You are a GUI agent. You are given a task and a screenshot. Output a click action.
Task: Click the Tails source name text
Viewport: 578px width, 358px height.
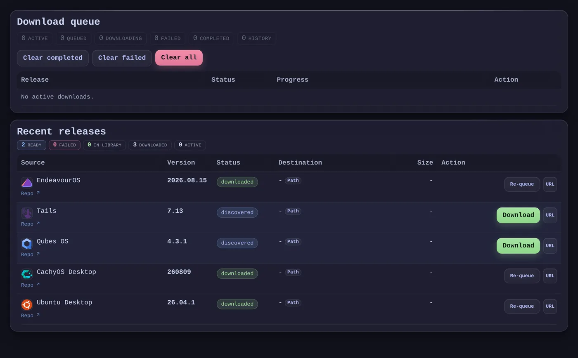47,211
